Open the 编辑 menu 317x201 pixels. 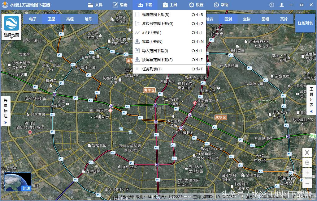(120, 5)
